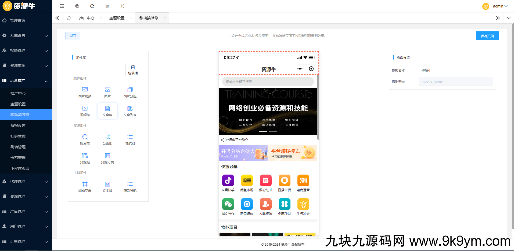Click the 保存页面 save button
Viewport: 514px width, 251px height.
487,36
